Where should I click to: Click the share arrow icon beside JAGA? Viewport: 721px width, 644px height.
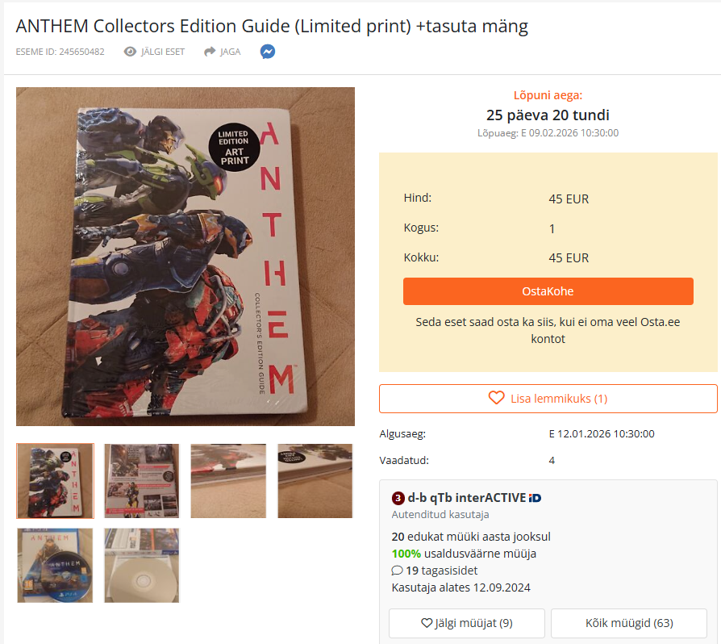click(210, 52)
